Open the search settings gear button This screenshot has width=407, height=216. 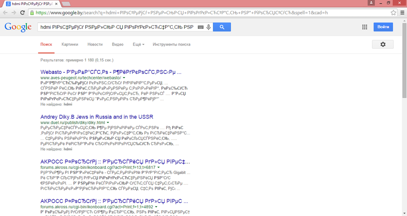coord(383,44)
